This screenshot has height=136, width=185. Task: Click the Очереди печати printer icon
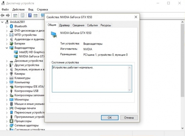tap(12, 108)
